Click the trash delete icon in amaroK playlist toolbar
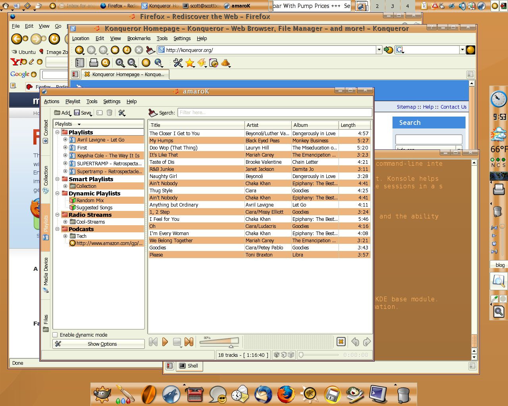Screen dimensions: 508x406 tap(110, 113)
